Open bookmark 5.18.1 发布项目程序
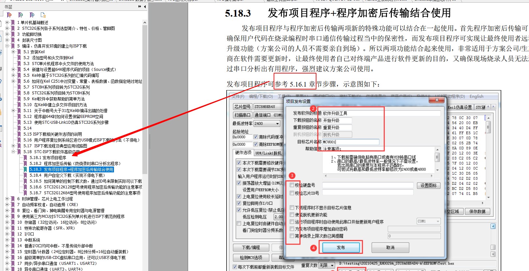529x271 pixels. [48, 158]
